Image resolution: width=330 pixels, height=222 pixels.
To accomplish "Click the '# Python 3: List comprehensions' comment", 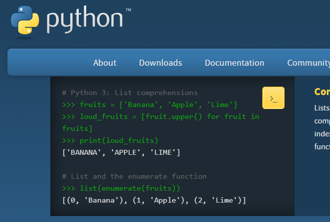I will point(130,93).
